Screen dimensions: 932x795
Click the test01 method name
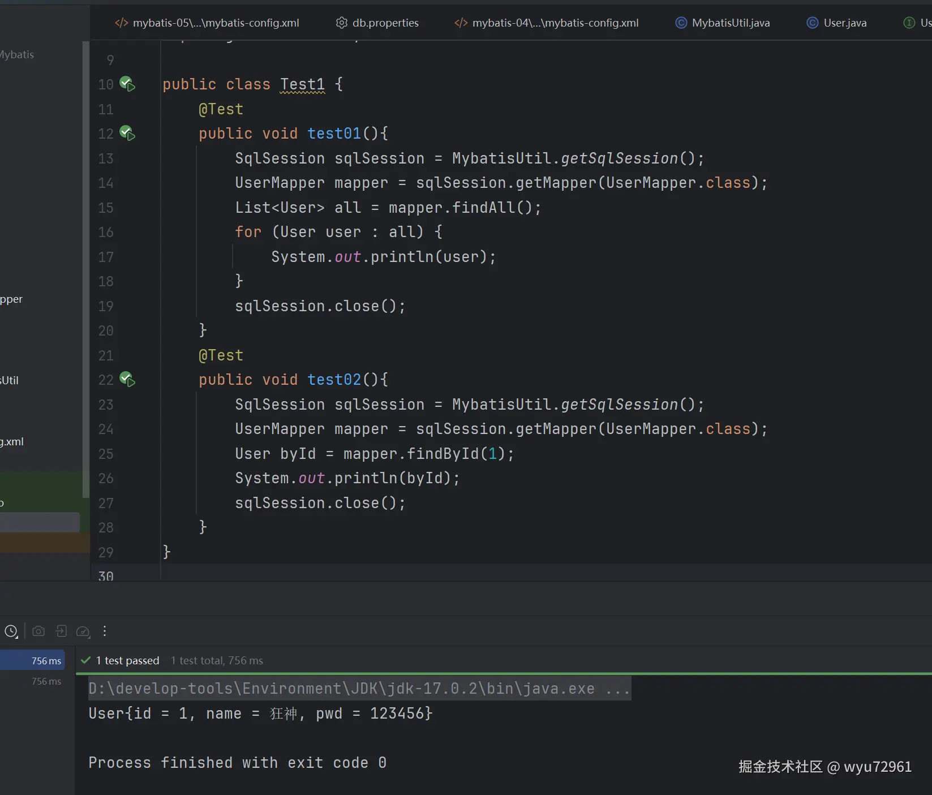click(x=334, y=134)
